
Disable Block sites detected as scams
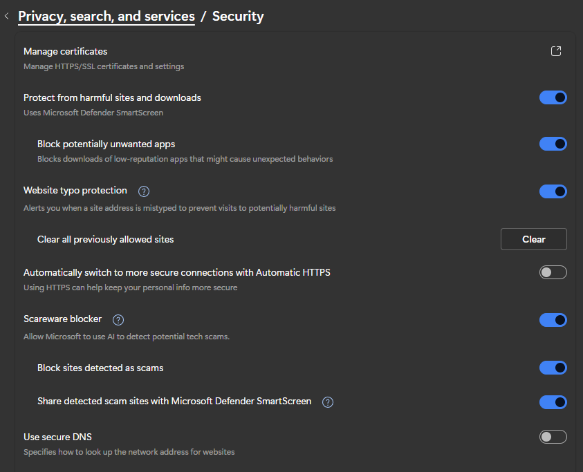(553, 368)
